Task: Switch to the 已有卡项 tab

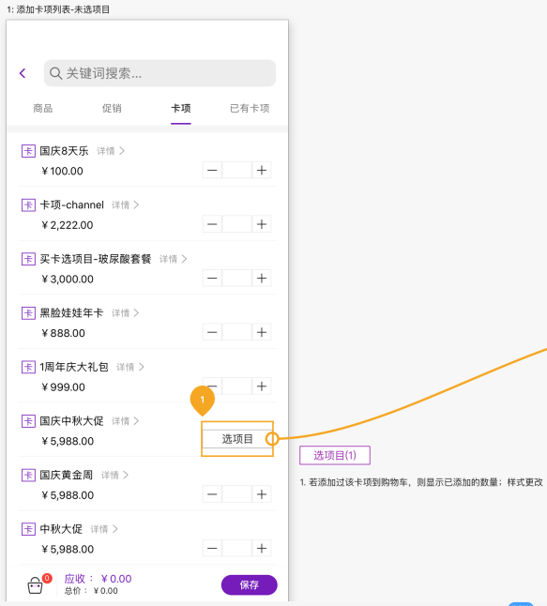Action: coord(250,108)
